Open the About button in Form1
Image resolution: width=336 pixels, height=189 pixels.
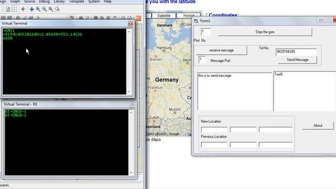click(x=318, y=125)
